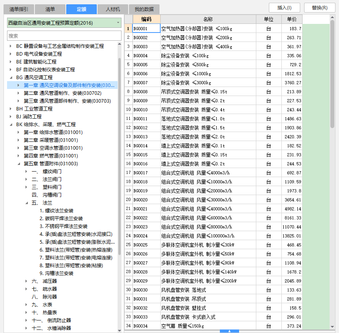Click the 替换(R) button
This screenshot has height=333, width=339.
click(x=320, y=8)
